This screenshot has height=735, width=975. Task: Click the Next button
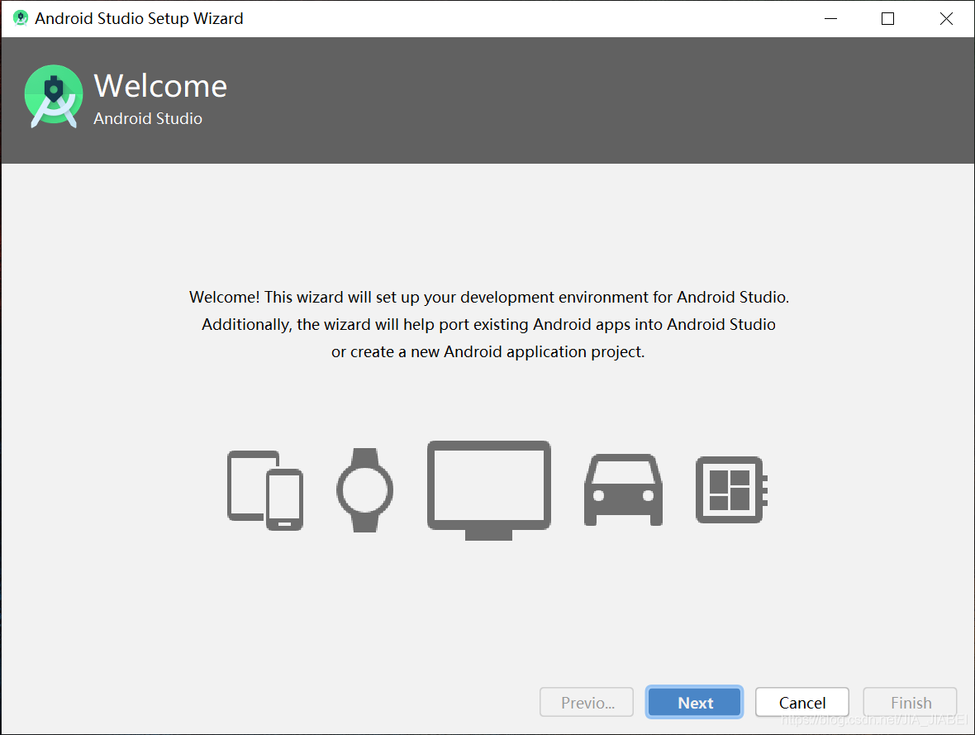coord(694,702)
